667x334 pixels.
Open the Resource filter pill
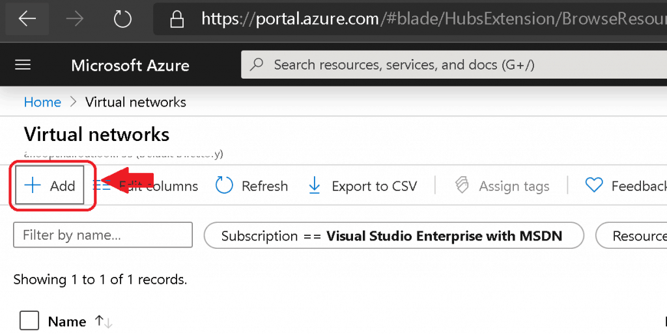tap(631, 235)
